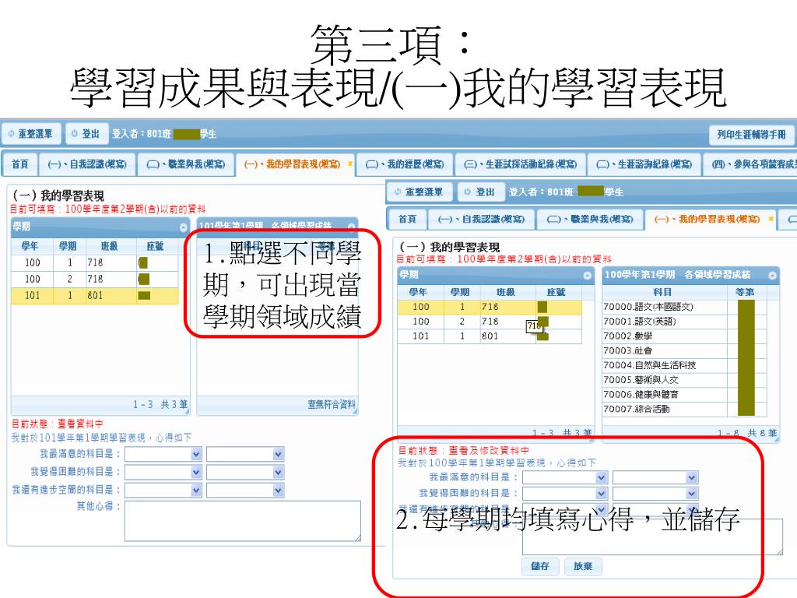
Task: Click 等第 column header in grades panel
Action: [745, 293]
